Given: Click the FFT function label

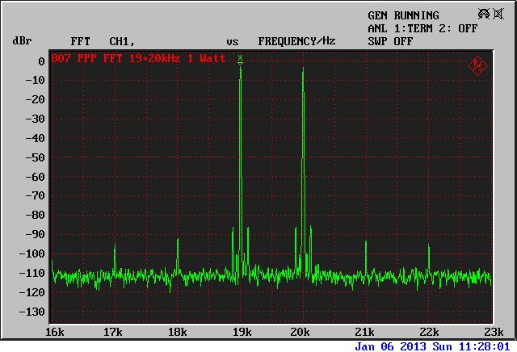Looking at the screenshot, I should click(x=80, y=40).
